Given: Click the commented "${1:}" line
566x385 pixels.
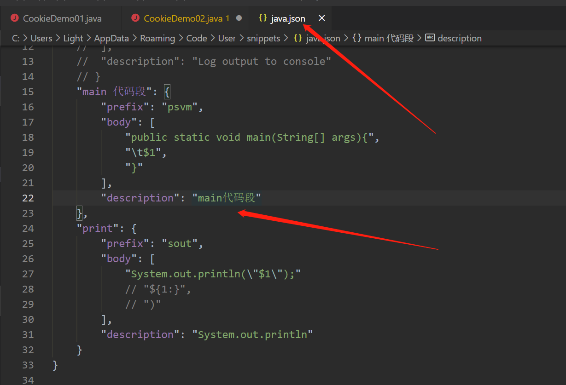Looking at the screenshot, I should click(x=158, y=289).
